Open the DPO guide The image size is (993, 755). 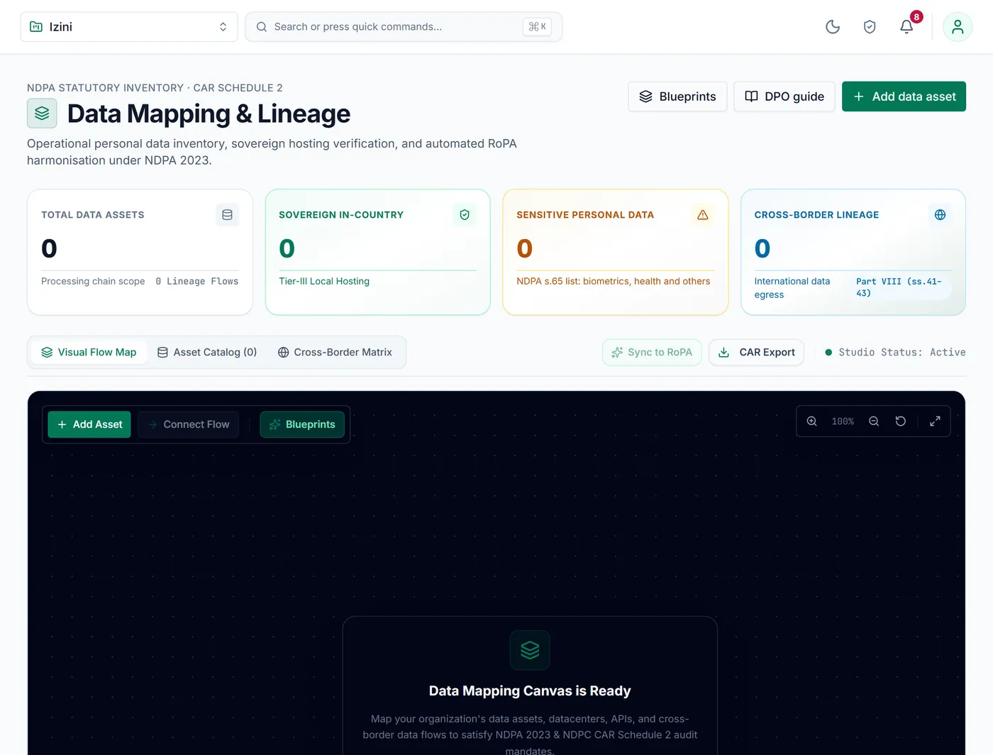[x=784, y=97]
